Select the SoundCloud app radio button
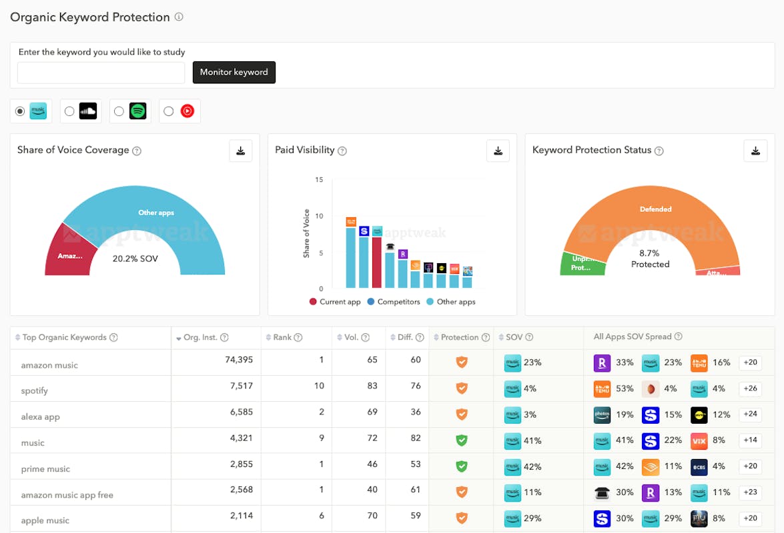Screen dimensions: 784x533 coord(69,111)
